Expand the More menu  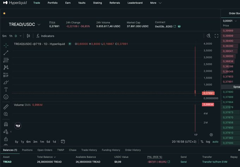[156, 3]
